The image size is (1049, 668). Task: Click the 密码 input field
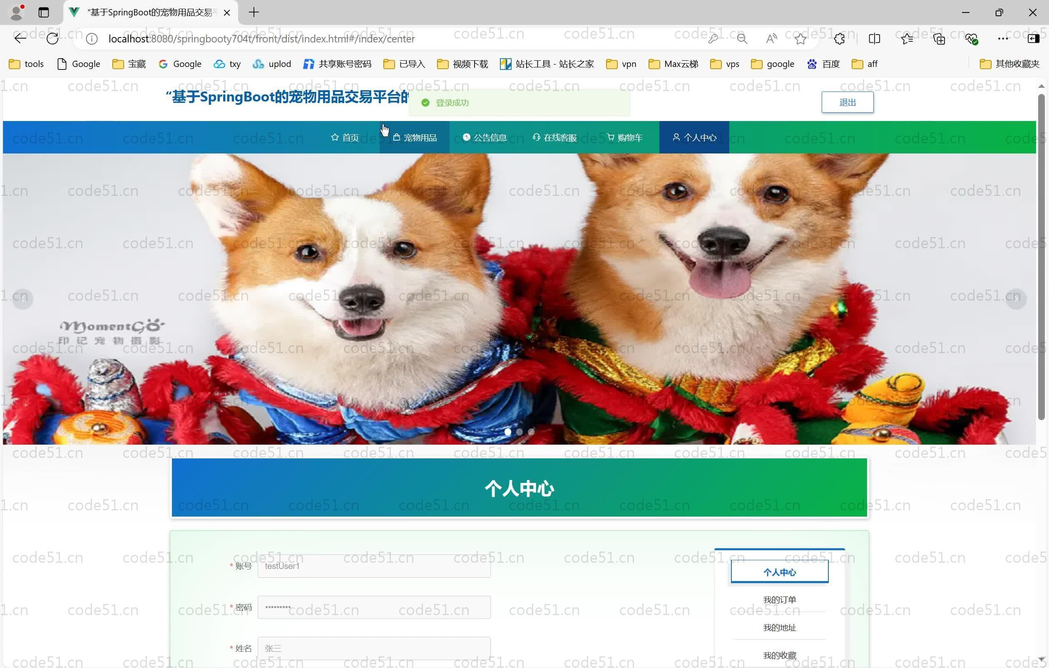click(374, 607)
